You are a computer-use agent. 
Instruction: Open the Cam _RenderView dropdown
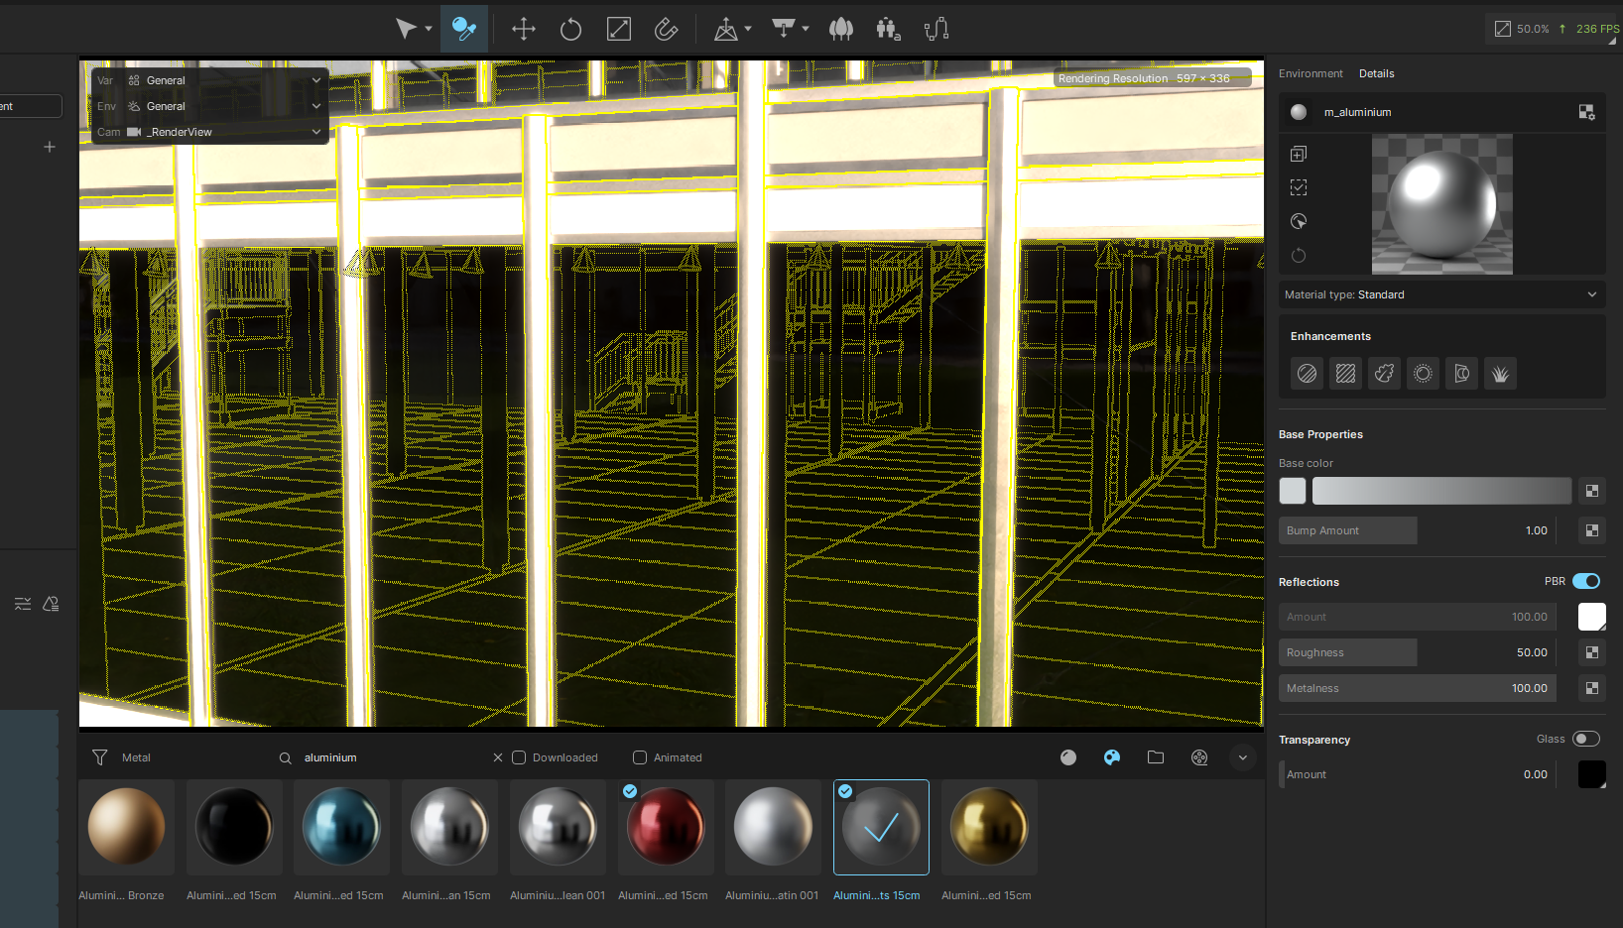click(x=209, y=132)
